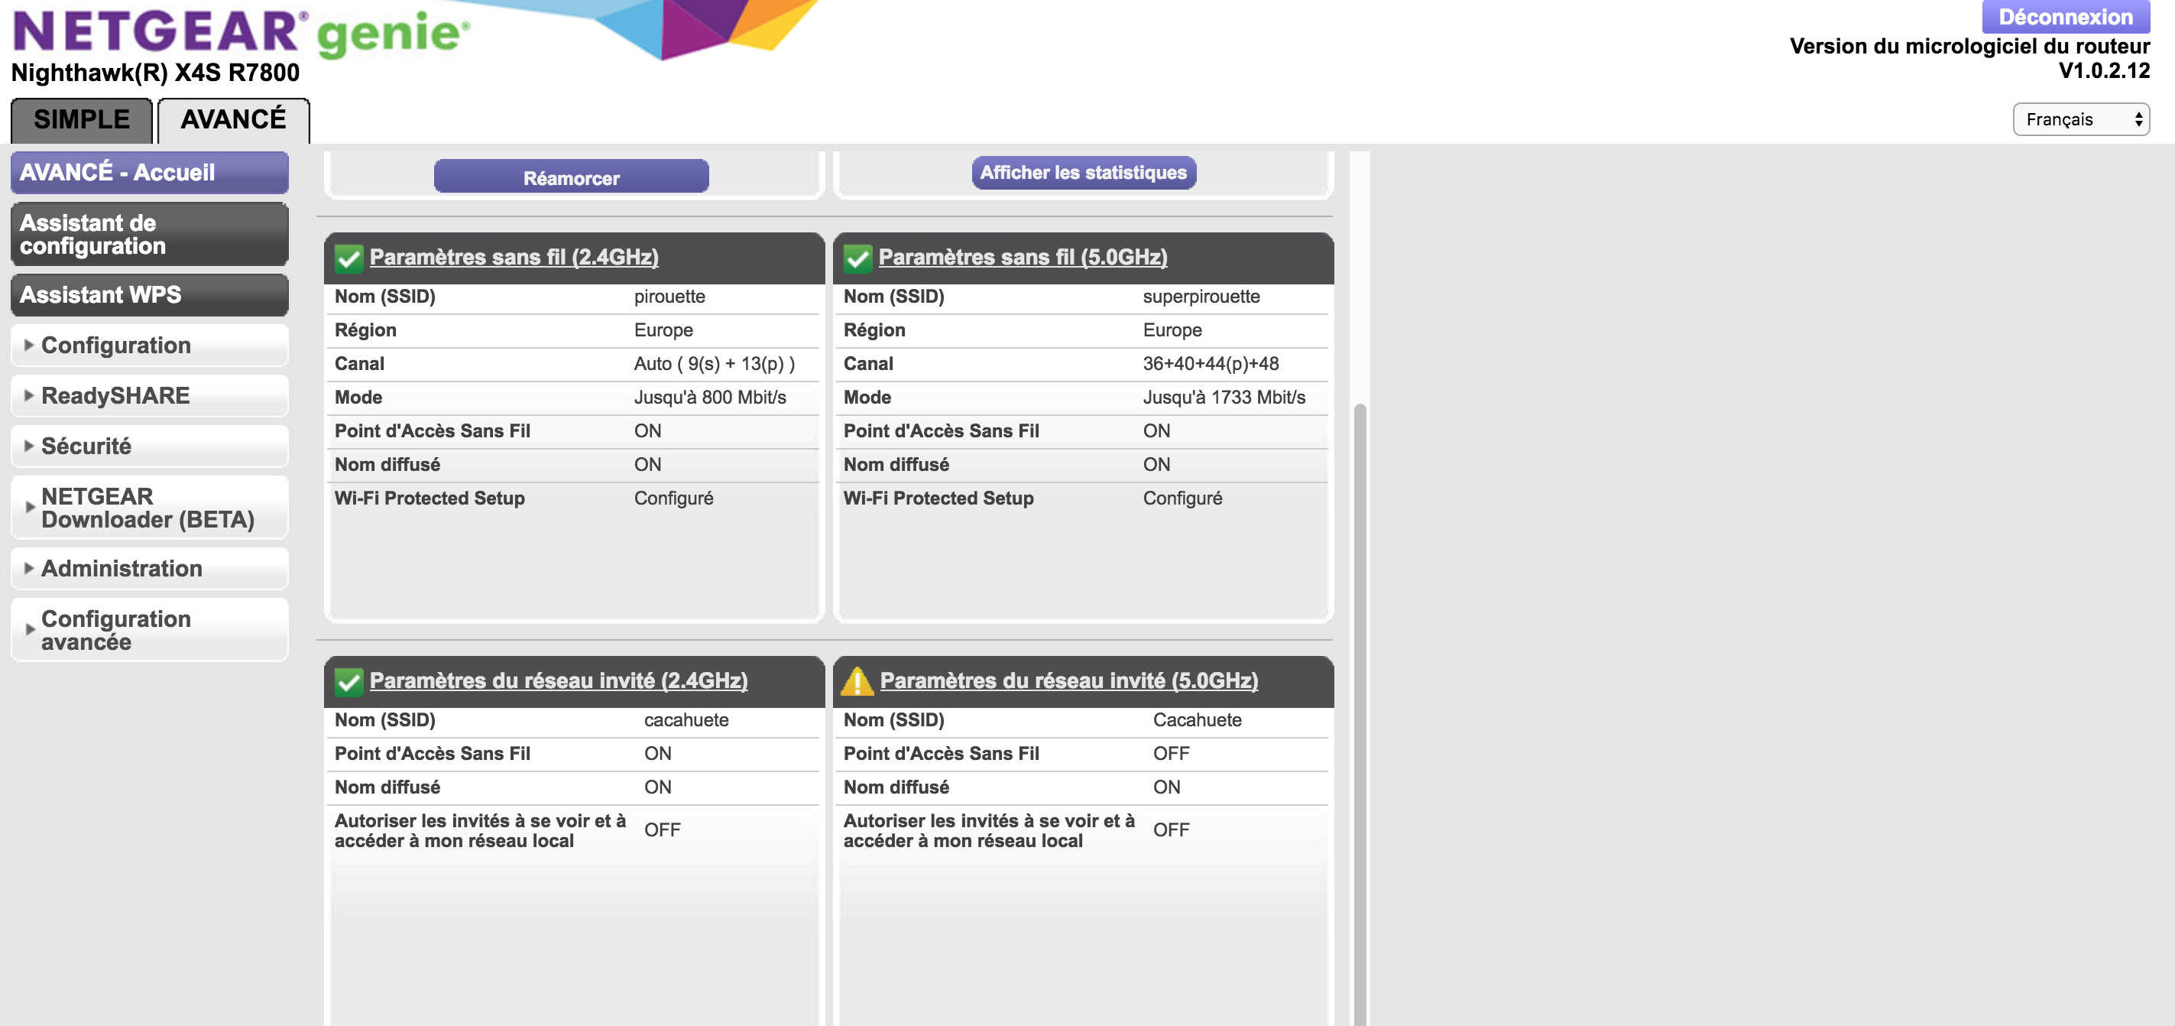The width and height of the screenshot is (2175, 1026).
Task: Click the green checkmark icon for 5.0GHz wireless
Action: [857, 258]
